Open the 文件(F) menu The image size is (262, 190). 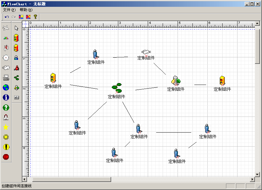(x=9, y=10)
